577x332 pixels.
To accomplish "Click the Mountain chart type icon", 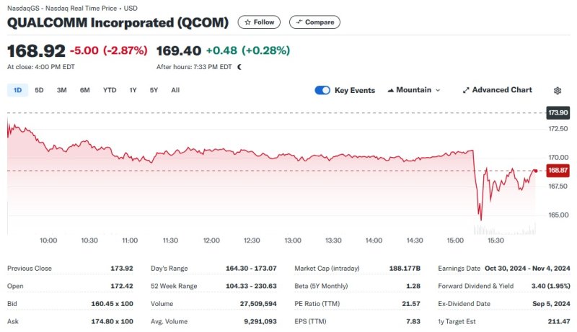I will pos(391,91).
